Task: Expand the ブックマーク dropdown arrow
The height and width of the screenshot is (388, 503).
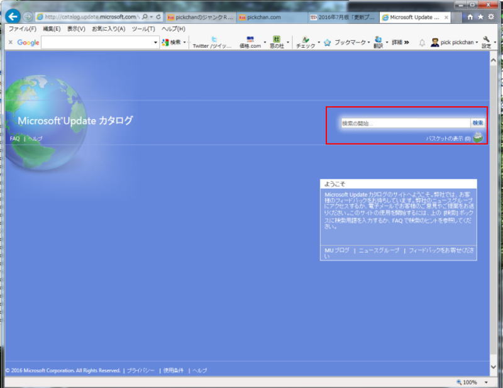Action: tap(368, 42)
